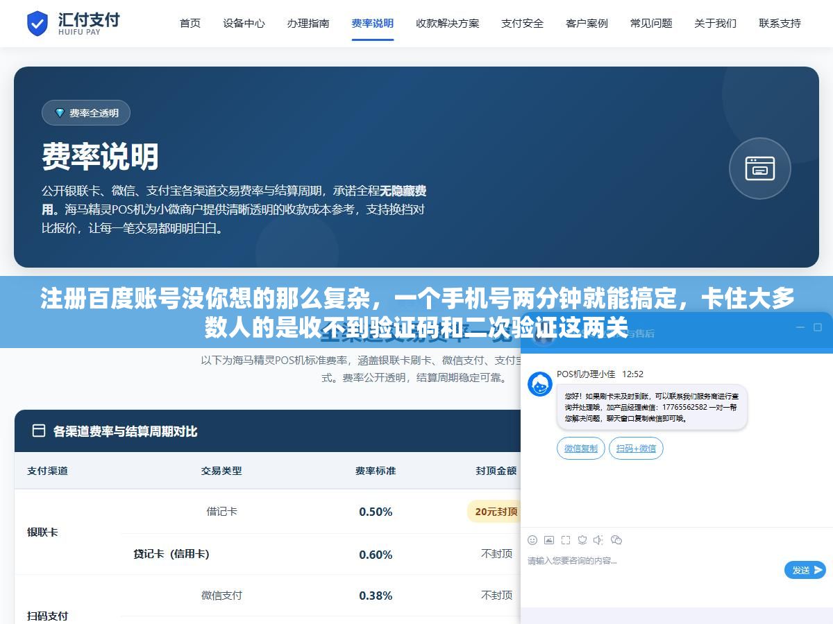Open the 常见问题 nav item

coord(651,23)
